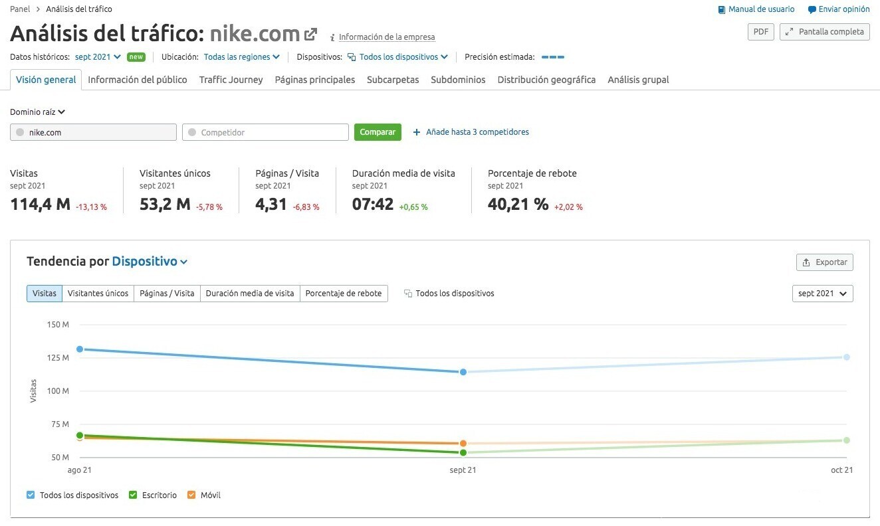
Task: Click the sept 21 blue data point
Action: [x=463, y=372]
